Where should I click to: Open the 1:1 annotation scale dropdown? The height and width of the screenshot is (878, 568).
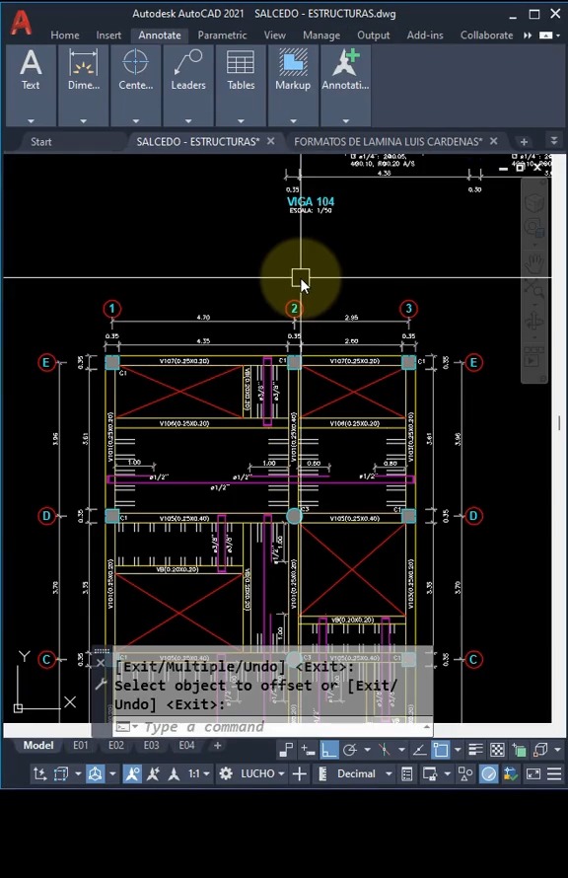tap(198, 773)
